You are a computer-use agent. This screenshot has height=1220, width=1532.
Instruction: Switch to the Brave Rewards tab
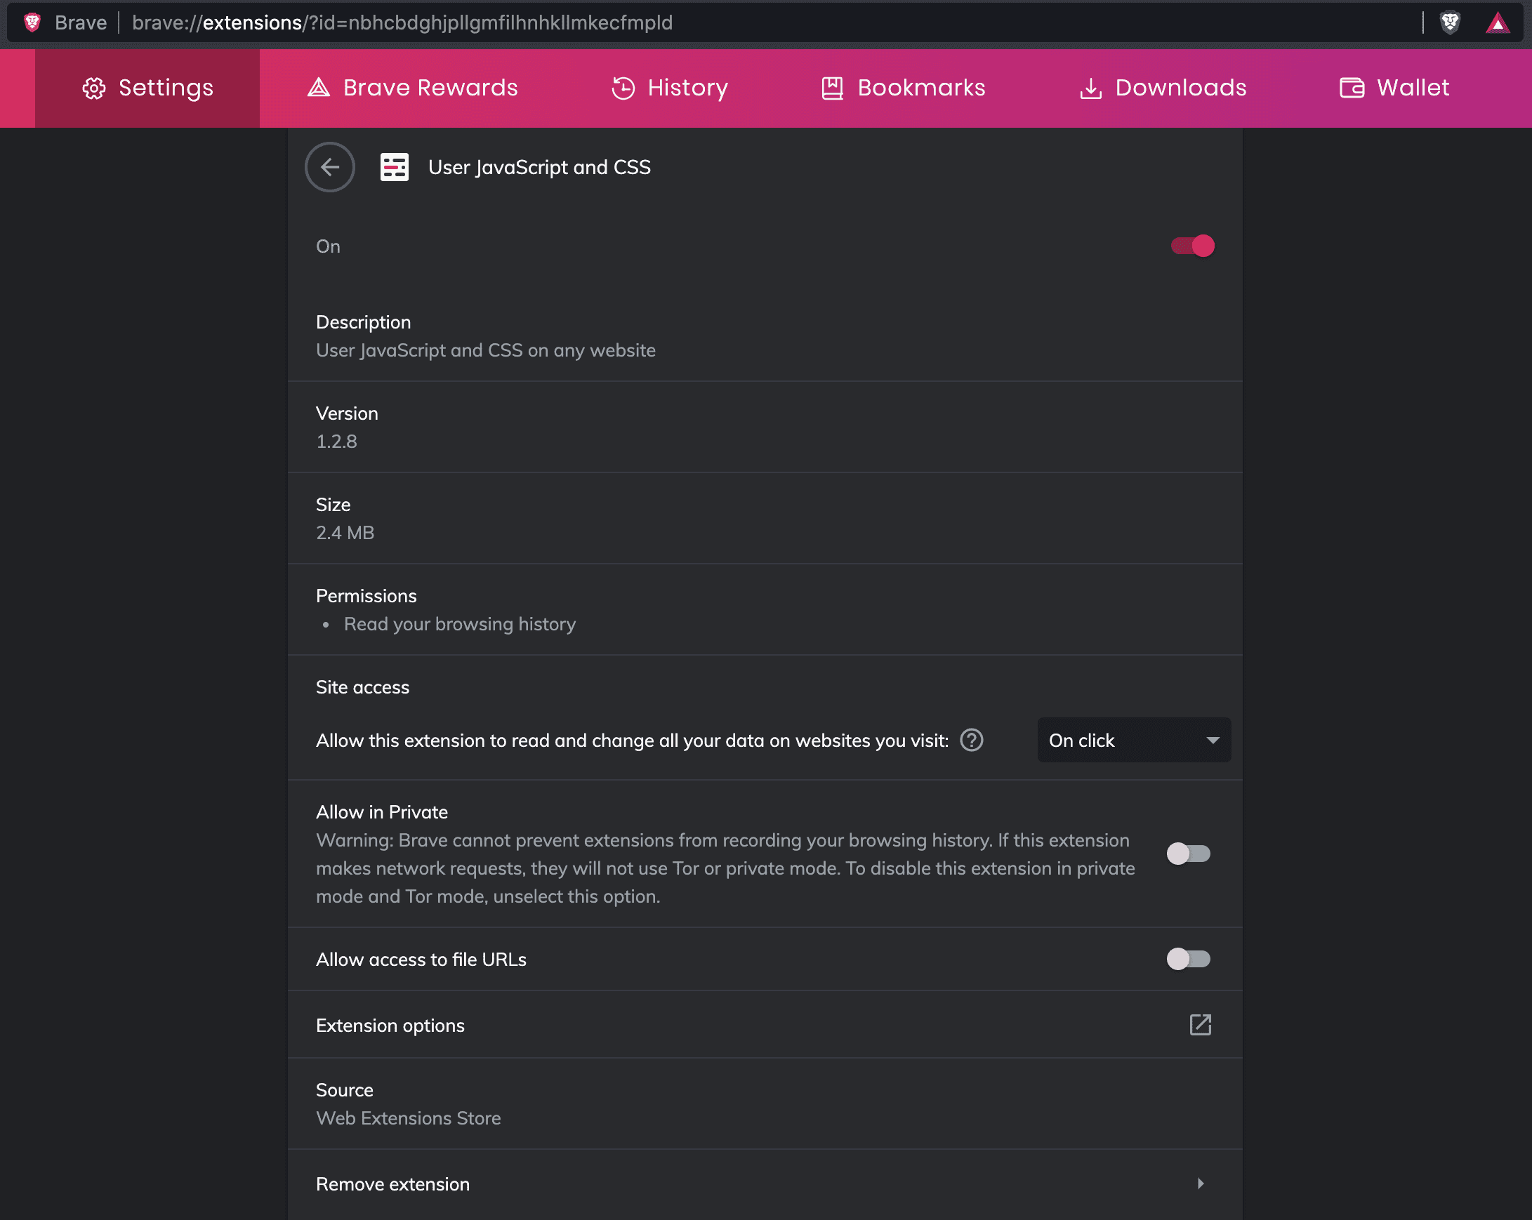412,88
